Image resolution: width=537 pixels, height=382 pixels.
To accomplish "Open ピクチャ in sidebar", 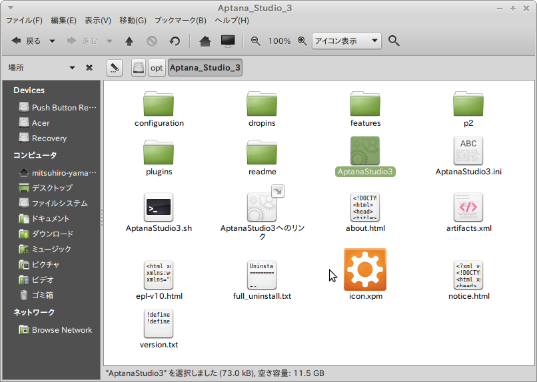I will click(39, 264).
